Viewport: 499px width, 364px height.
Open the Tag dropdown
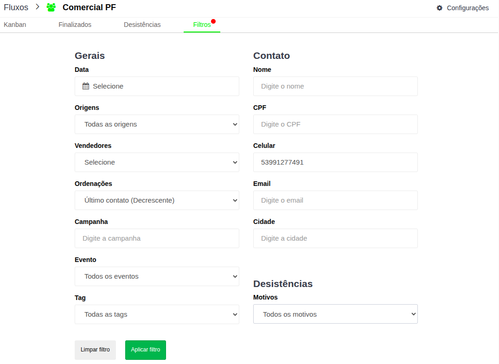point(157,314)
